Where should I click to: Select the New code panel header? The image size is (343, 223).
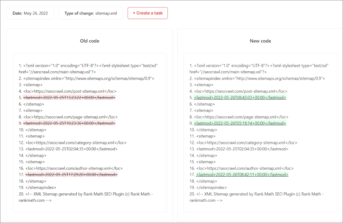(x=260, y=41)
